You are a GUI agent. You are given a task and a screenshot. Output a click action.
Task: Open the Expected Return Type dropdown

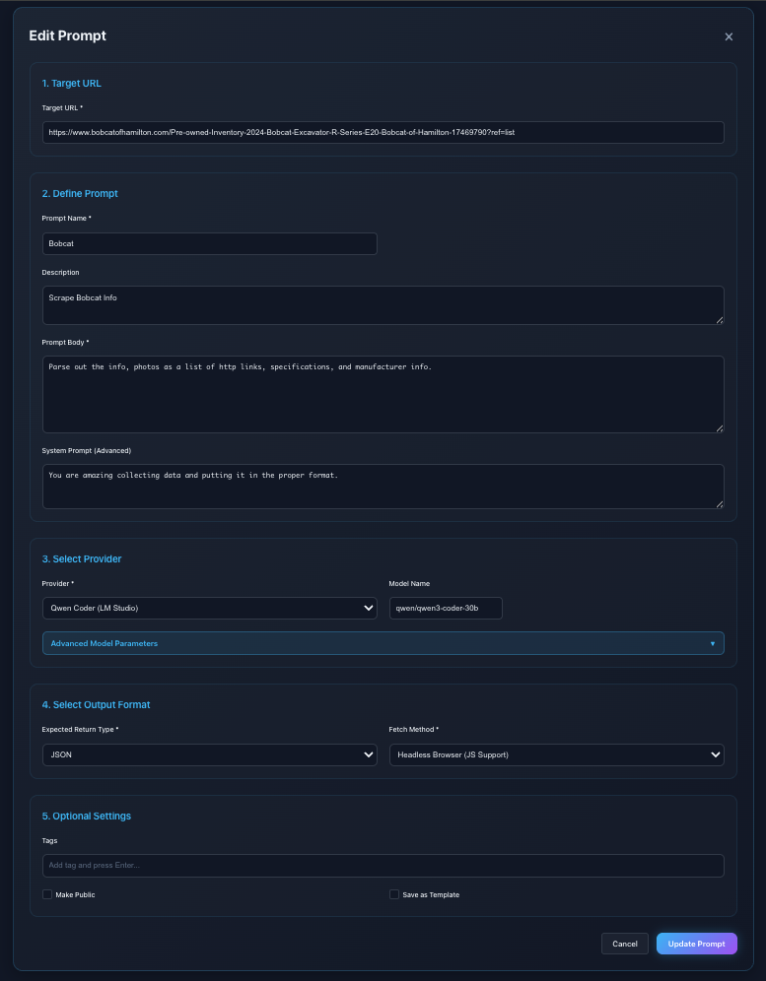[209, 754]
